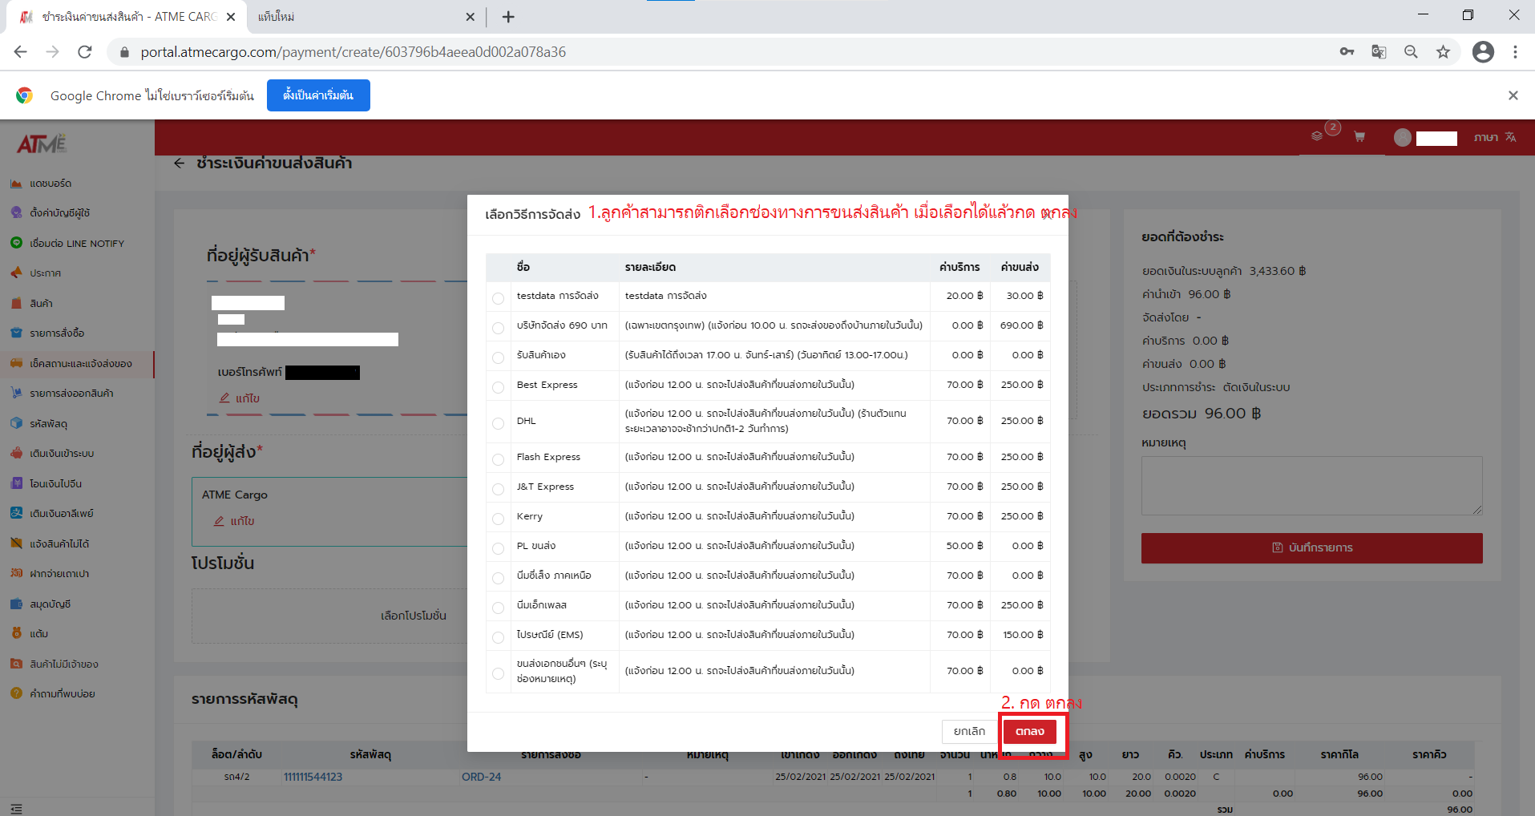Select the Kerry shipping radio button
The width and height of the screenshot is (1535, 816).
click(498, 519)
